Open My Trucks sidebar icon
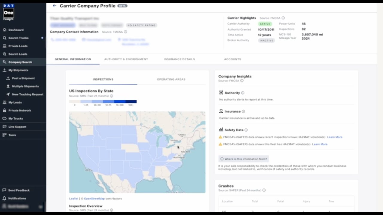The height and width of the screenshot is (215, 383). [4, 119]
